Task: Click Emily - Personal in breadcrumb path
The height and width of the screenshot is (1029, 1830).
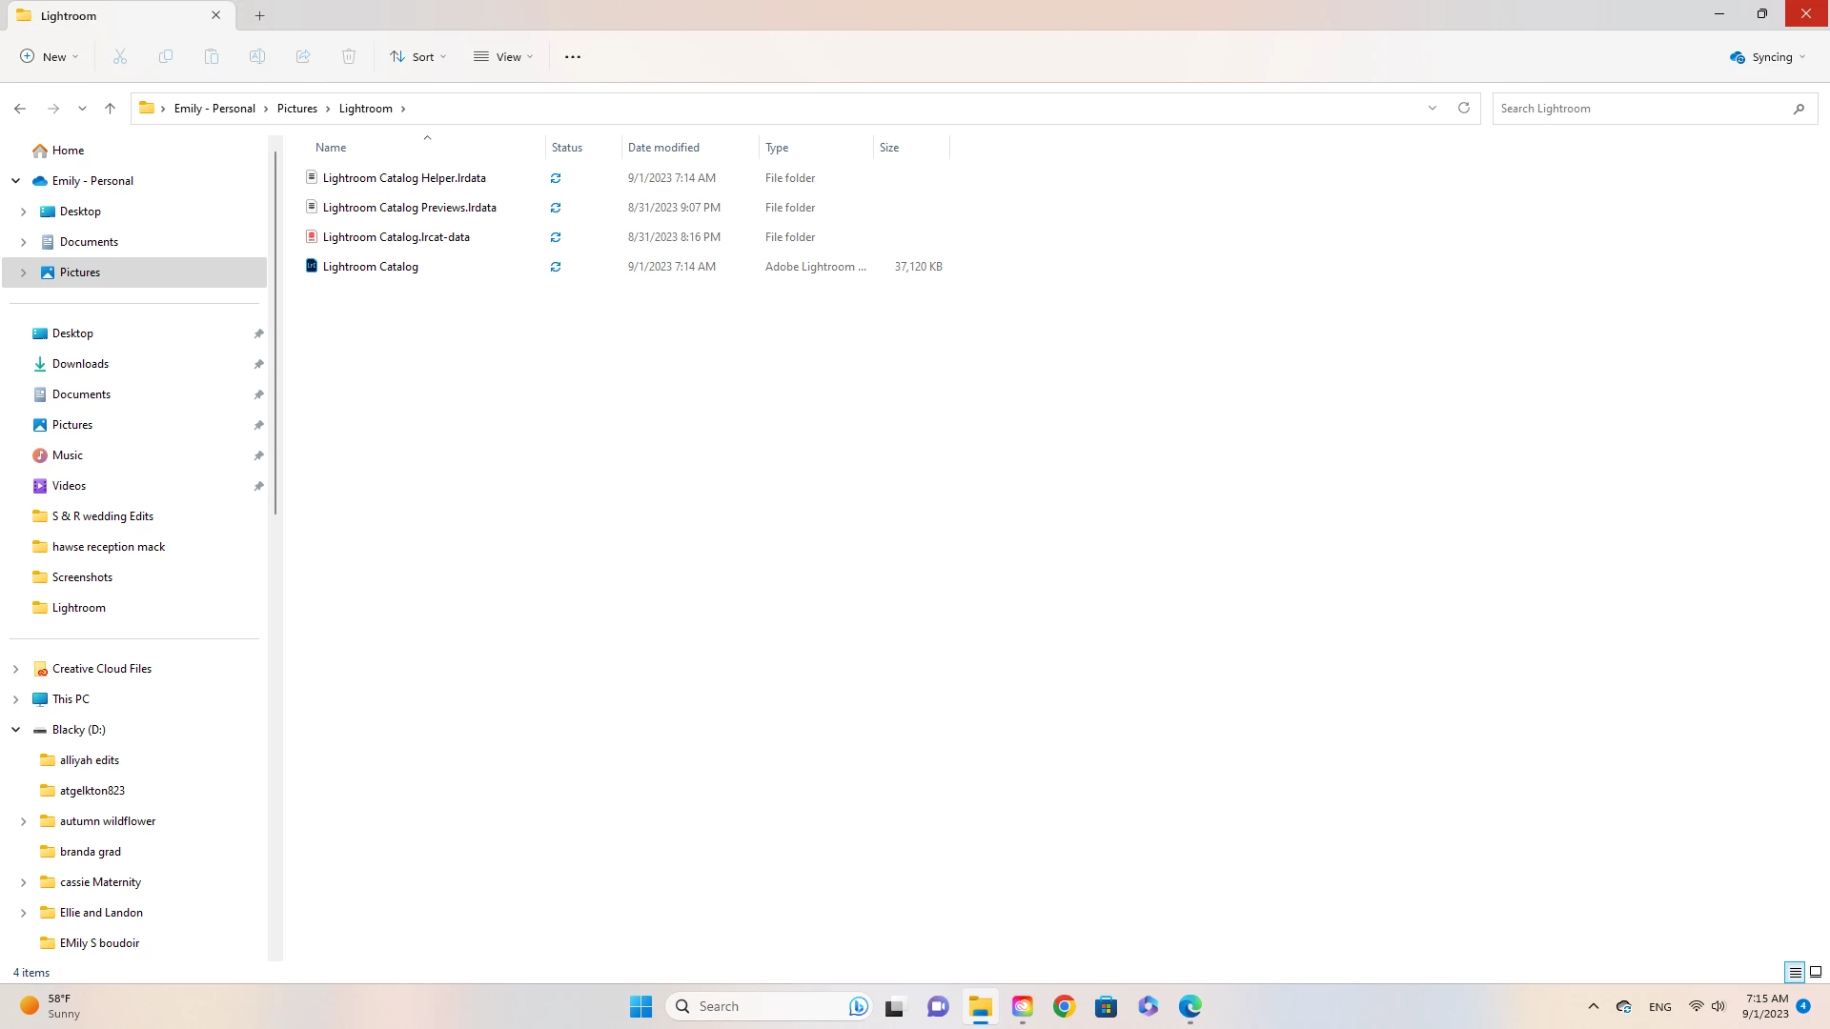Action: click(214, 109)
